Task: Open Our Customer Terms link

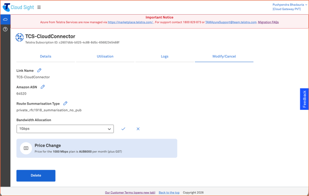Action: click(x=130, y=193)
